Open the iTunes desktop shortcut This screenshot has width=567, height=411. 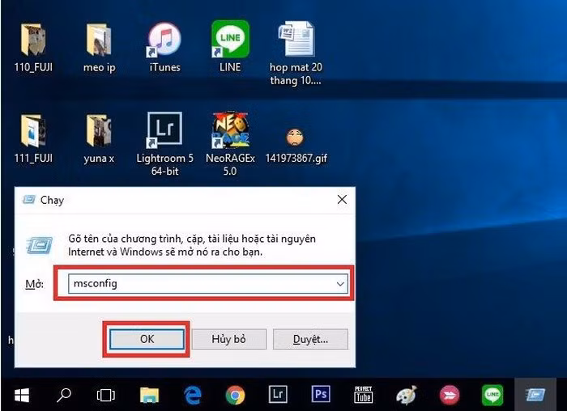click(164, 47)
